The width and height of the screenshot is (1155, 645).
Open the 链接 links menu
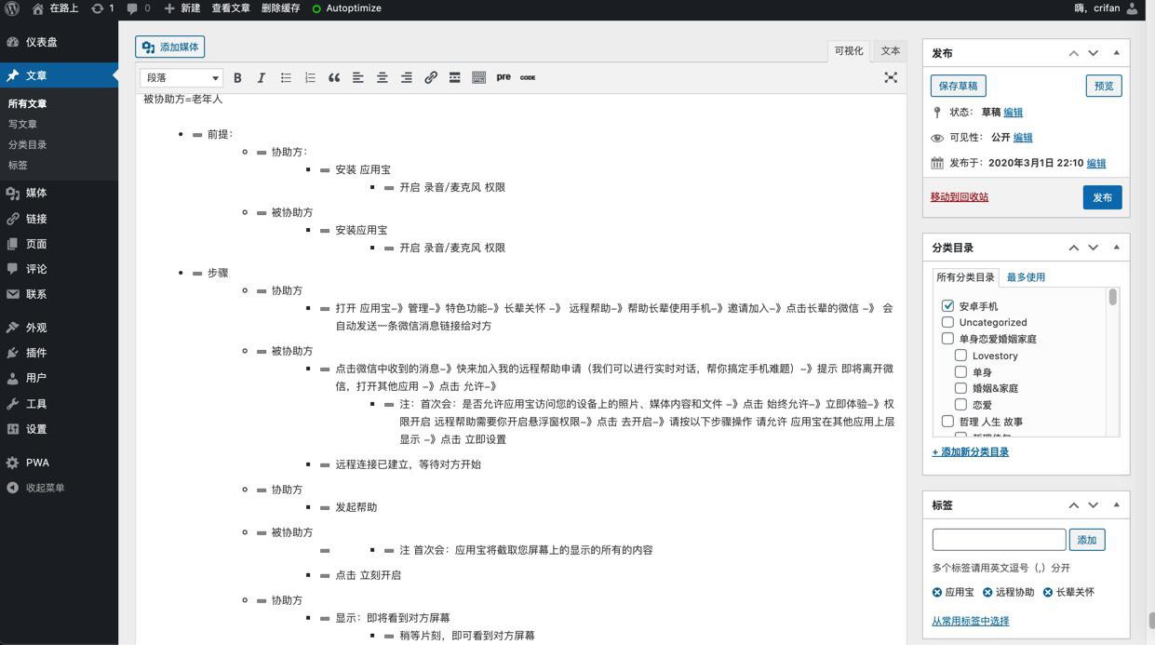coord(59,219)
